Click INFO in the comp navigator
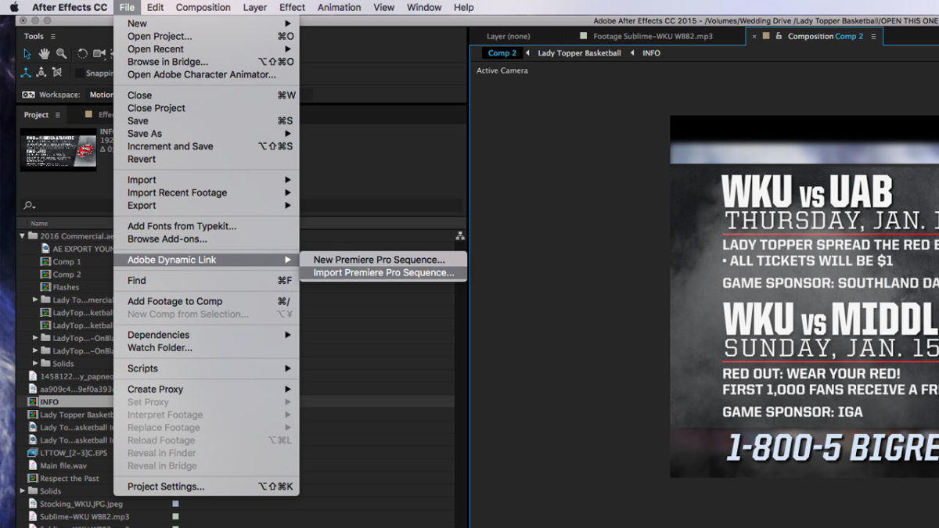 [651, 53]
